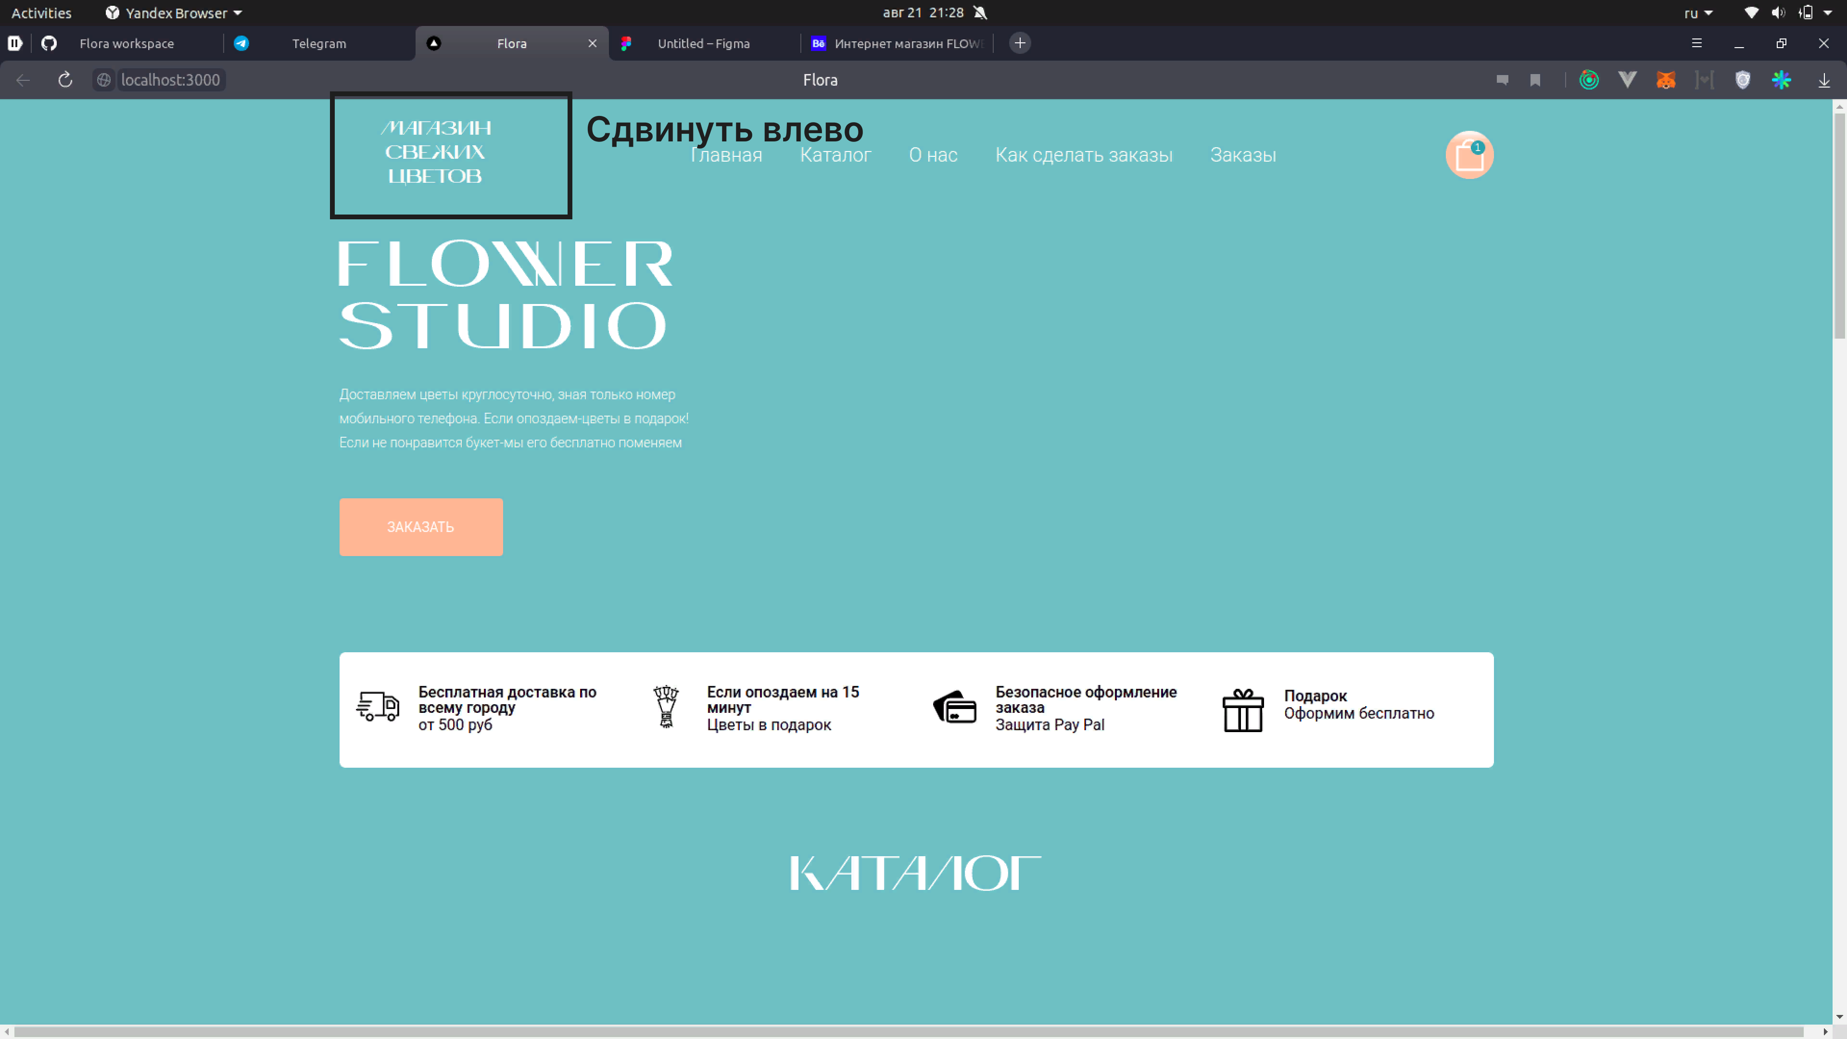Viewport: 1847px width, 1039px height.
Task: Toggle the notifications bell in top bar
Action: (981, 13)
